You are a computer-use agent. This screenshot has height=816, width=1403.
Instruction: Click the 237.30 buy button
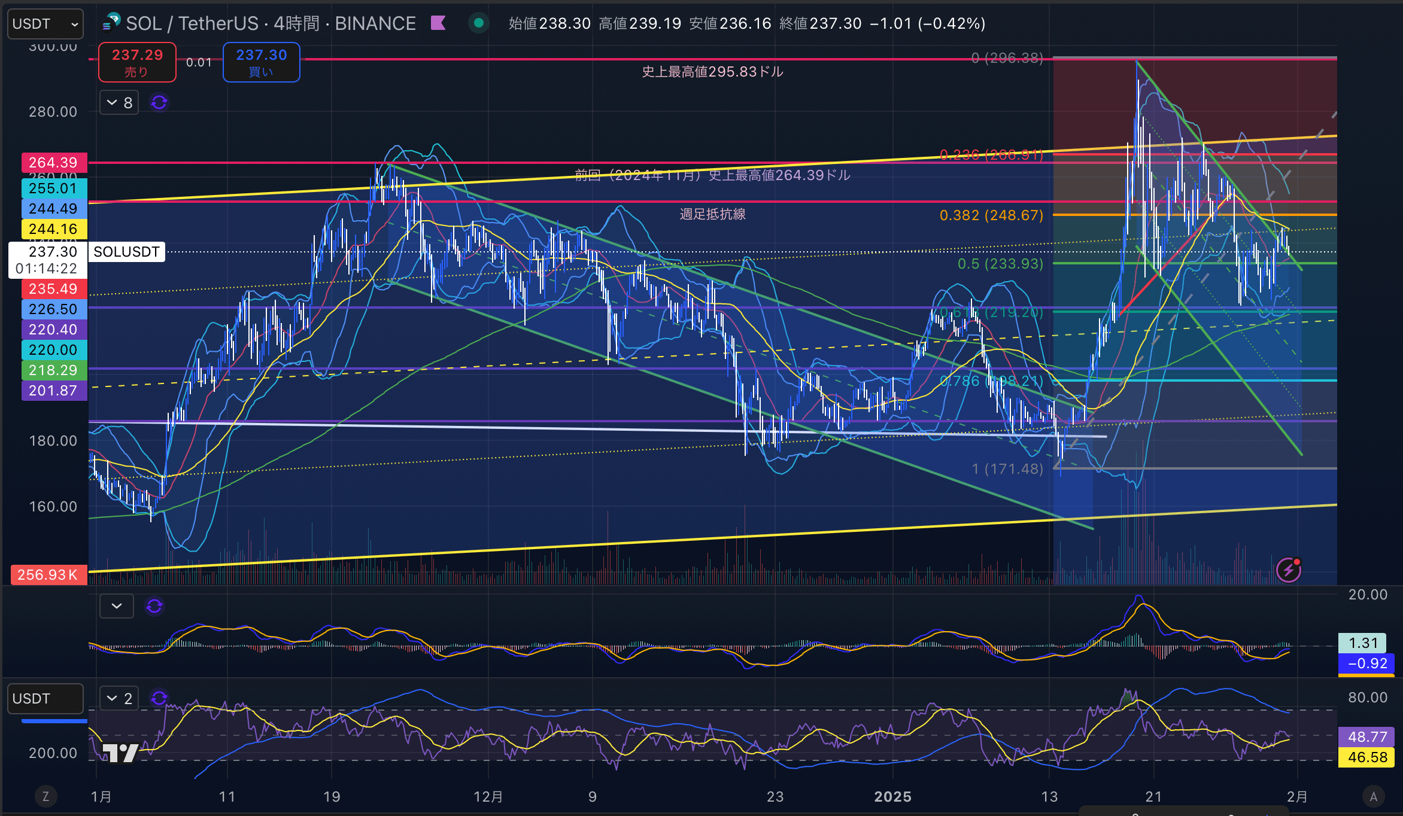click(x=261, y=62)
